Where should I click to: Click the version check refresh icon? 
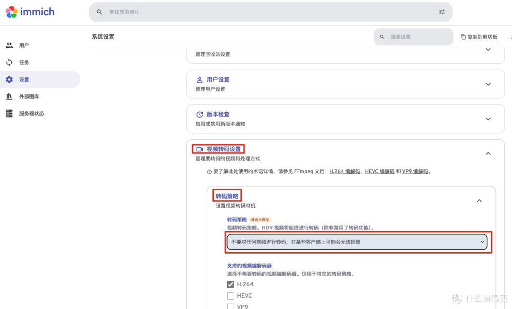point(200,115)
